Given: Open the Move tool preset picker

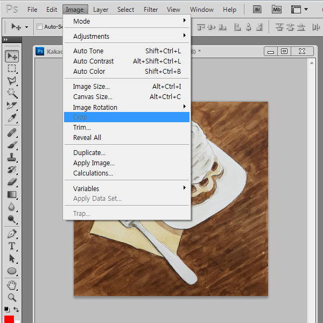Looking at the screenshot, I should tap(26, 27).
